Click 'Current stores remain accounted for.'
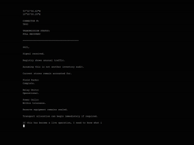The height and width of the screenshot is (145, 194). tap(47, 73)
